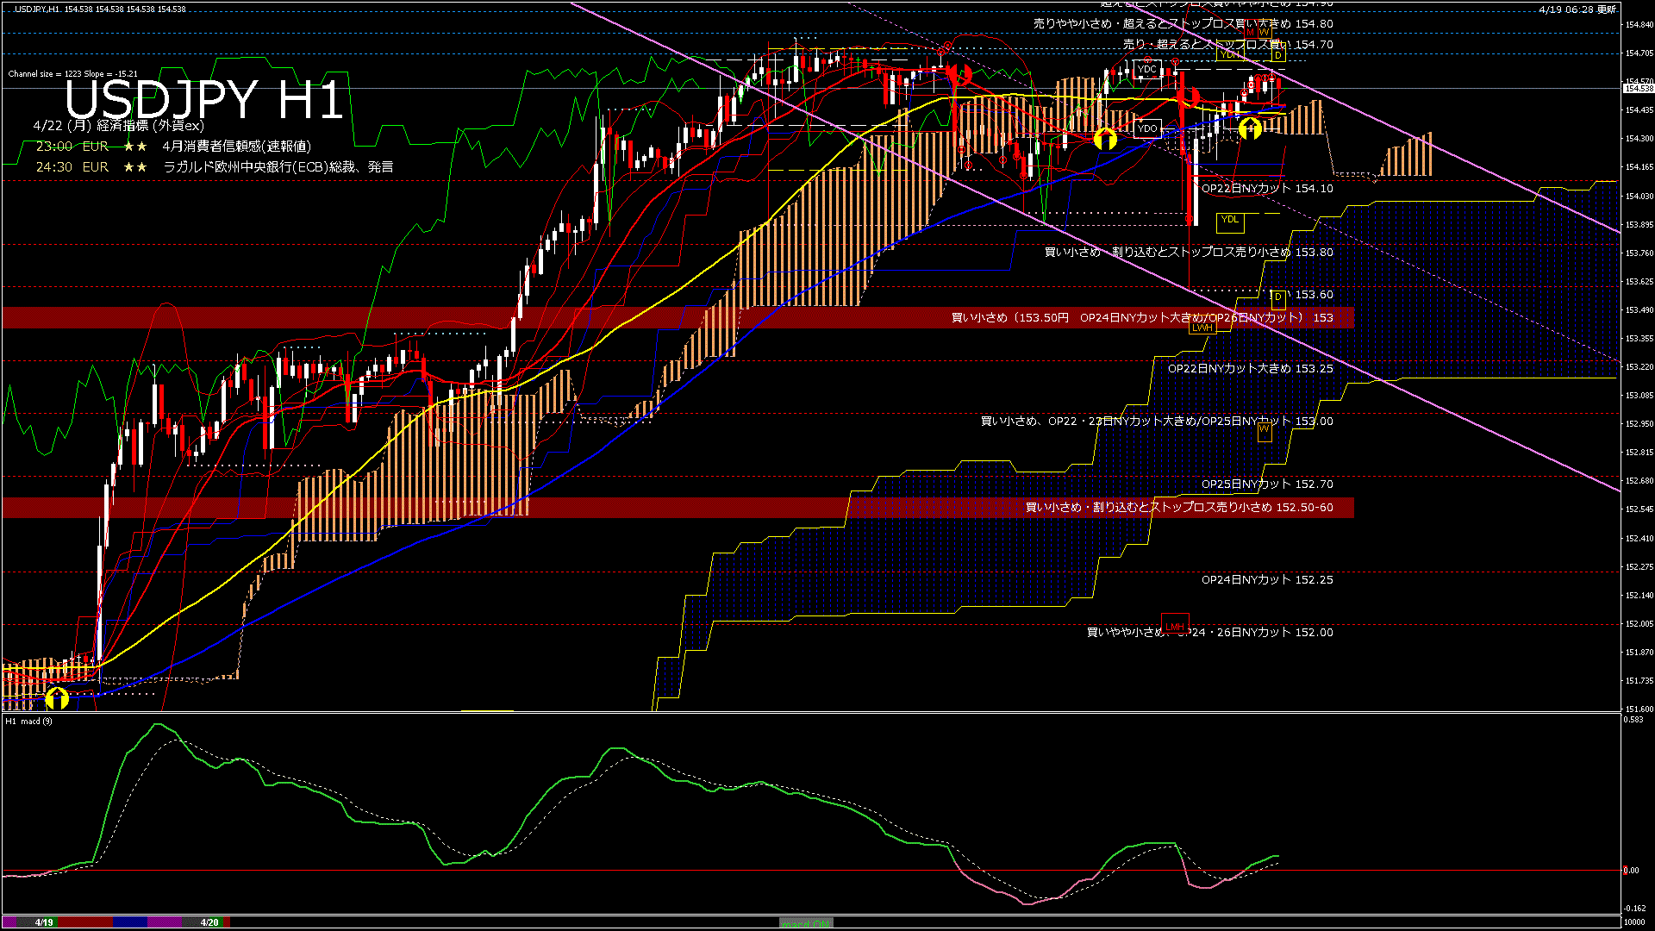1655x931 pixels.
Task: Click the blue session segment in time bar
Action: (x=130, y=922)
